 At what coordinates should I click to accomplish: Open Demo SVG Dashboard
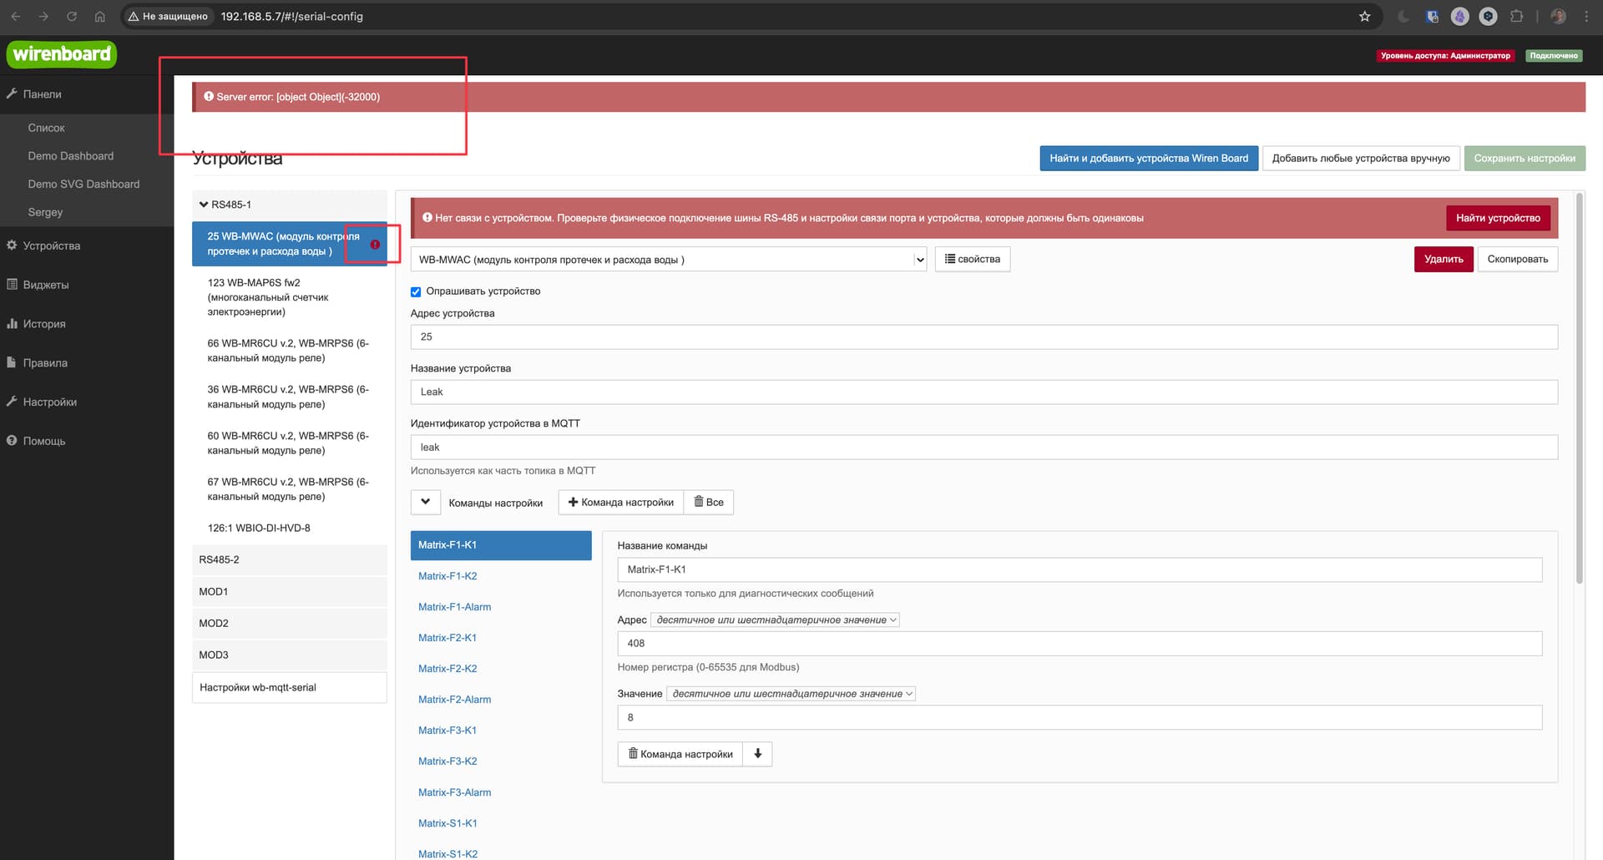[x=83, y=184]
